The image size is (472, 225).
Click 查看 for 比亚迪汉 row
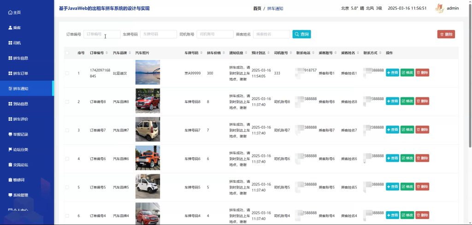pos(393,72)
